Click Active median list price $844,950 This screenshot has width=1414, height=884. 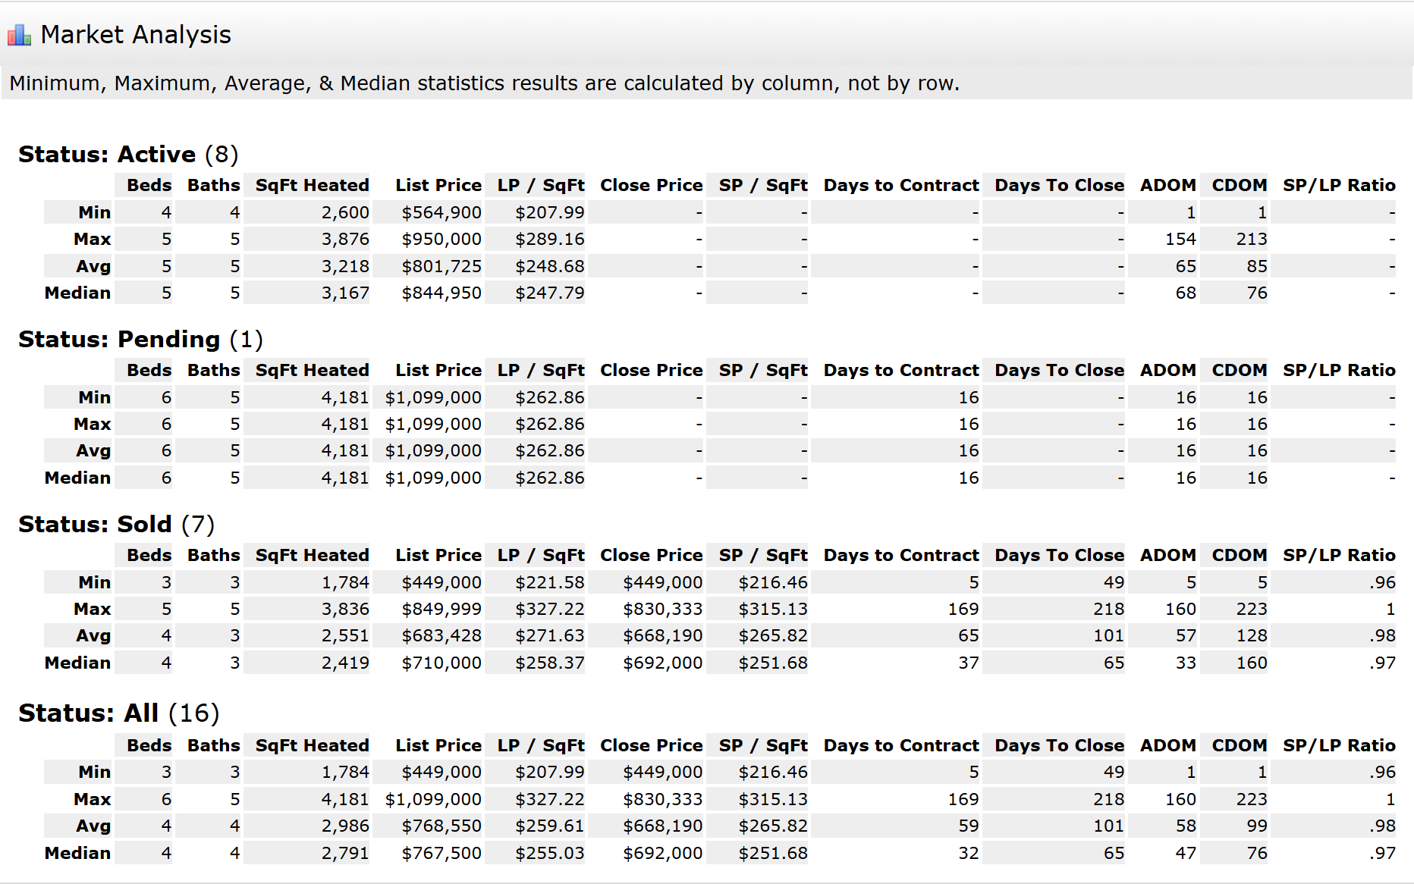pyautogui.click(x=441, y=293)
